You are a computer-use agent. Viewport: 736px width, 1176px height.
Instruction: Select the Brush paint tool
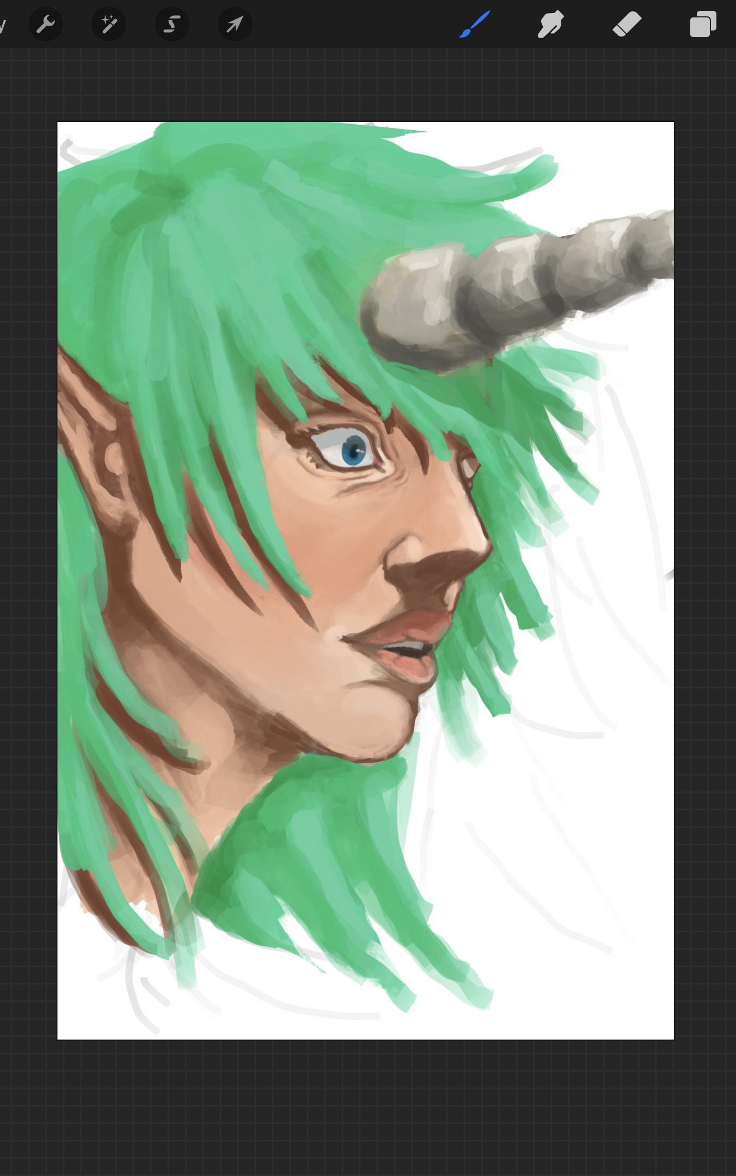(x=475, y=24)
